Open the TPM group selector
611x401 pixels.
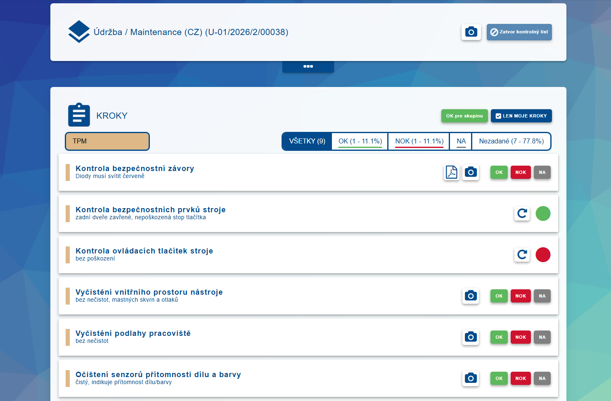tap(107, 141)
